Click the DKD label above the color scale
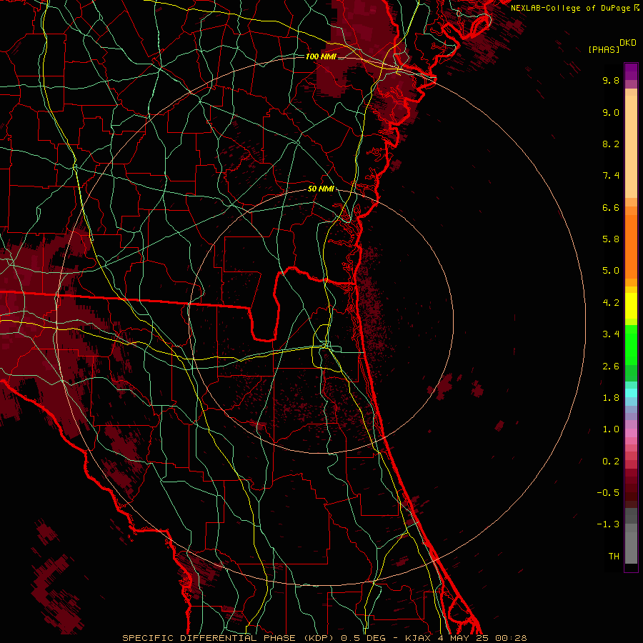This screenshot has height=643, width=643. click(x=628, y=43)
